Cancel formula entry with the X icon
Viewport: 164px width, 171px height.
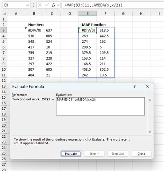[x=40, y=5]
